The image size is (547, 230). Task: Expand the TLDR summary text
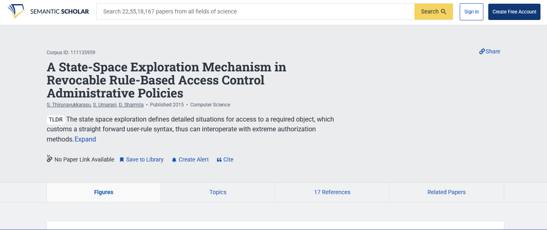click(x=85, y=139)
